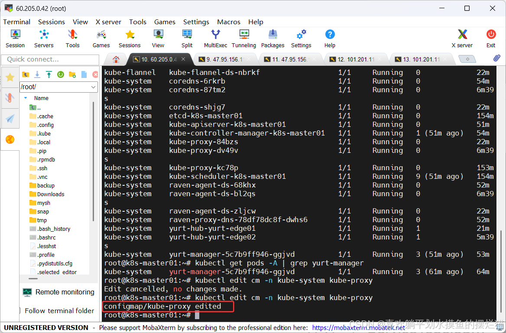Select the mysh folder
This screenshot has height=333, width=506.
[x=44, y=203]
